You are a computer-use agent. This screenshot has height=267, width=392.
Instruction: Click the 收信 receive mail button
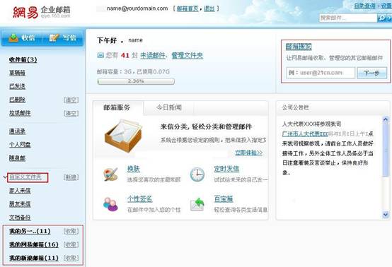tap(22, 37)
